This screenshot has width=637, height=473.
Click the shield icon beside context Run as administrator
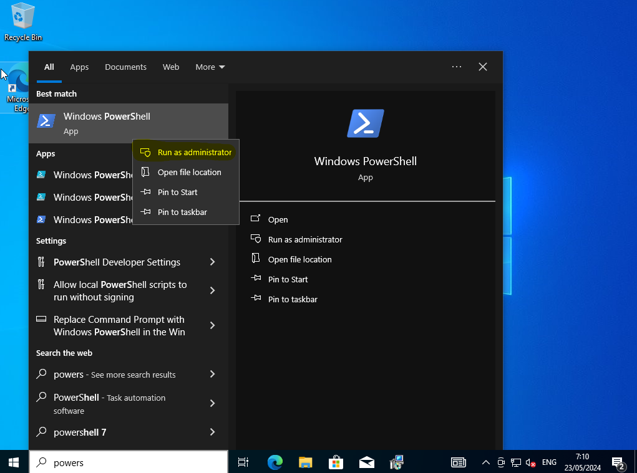pos(145,152)
